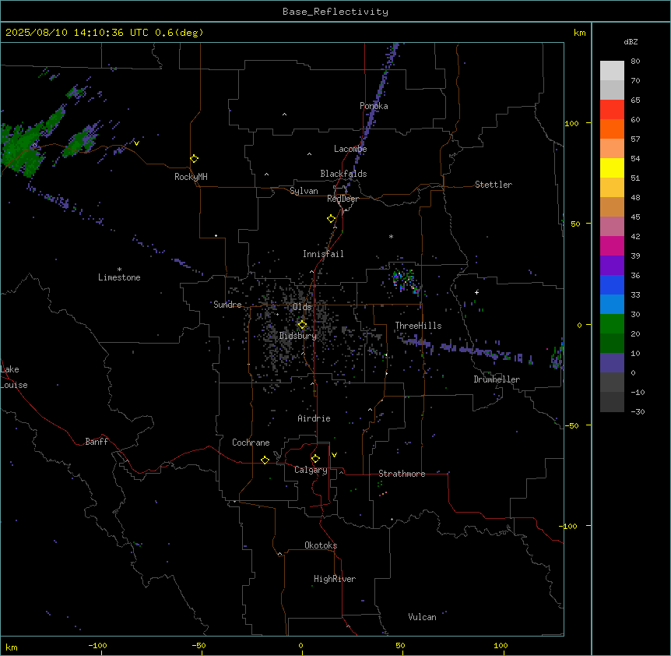671x656 pixels.
Task: Click the Calgary city label
Action: click(311, 470)
